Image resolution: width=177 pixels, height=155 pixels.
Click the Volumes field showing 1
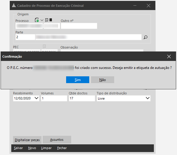[54, 98]
